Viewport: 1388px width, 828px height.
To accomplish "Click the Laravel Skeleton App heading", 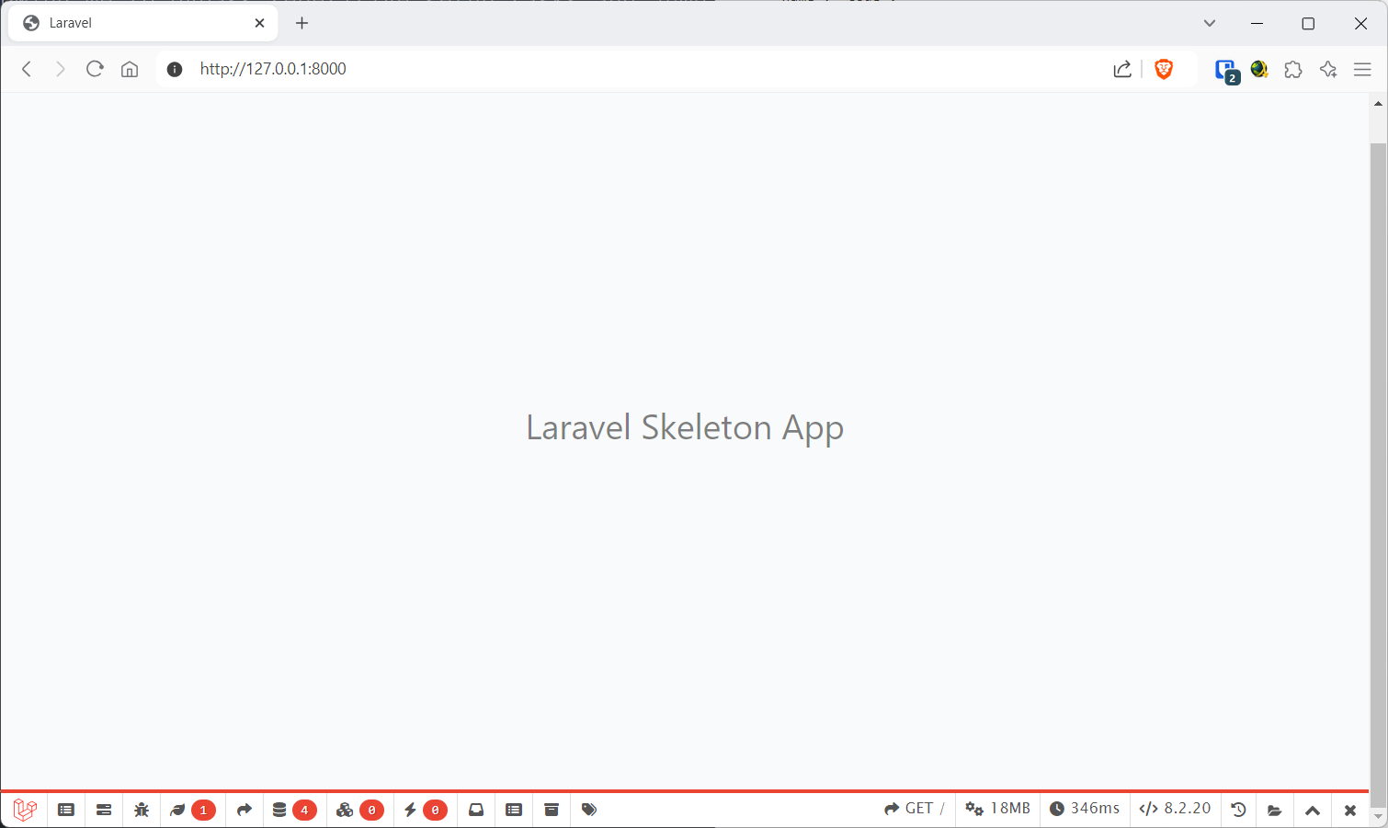I will click(x=685, y=427).
